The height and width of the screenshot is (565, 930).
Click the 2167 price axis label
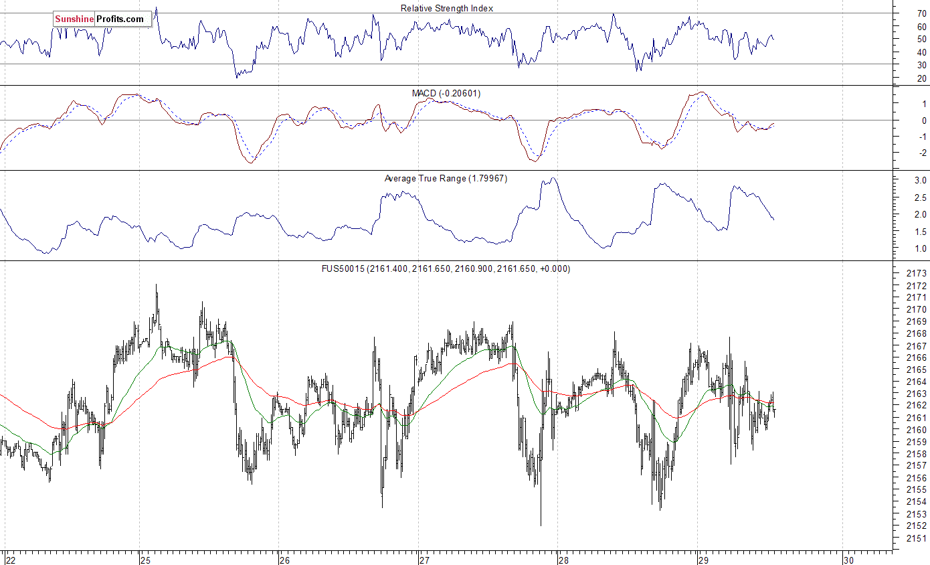[x=915, y=346]
